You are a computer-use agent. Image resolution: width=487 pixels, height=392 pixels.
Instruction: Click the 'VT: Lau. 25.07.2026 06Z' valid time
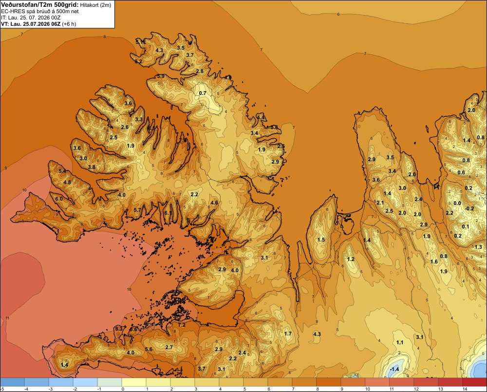click(30, 24)
